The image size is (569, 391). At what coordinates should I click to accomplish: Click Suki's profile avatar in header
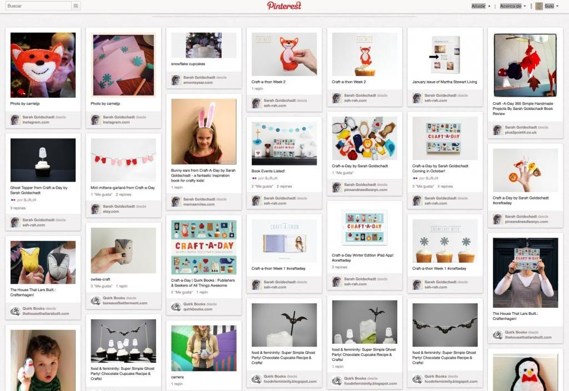pos(539,6)
